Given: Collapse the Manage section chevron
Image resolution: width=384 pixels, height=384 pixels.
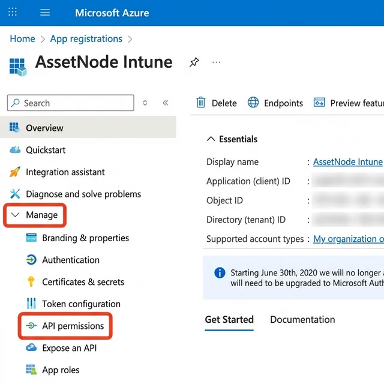Looking at the screenshot, I should pos(15,215).
